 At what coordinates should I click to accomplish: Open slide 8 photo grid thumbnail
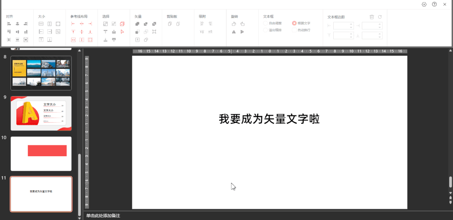coord(41,73)
